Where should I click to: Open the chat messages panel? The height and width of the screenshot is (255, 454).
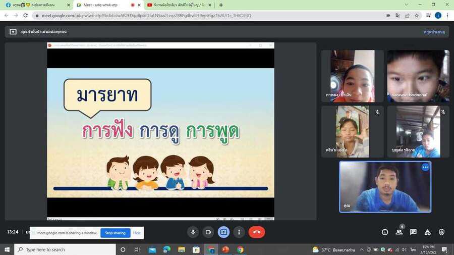[x=413, y=232]
